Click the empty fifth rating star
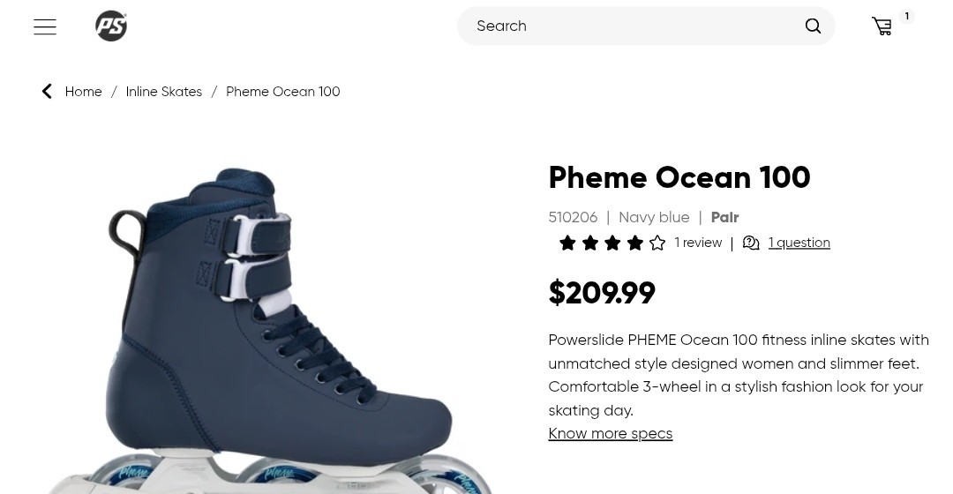 click(657, 243)
